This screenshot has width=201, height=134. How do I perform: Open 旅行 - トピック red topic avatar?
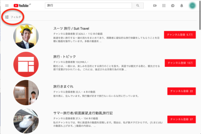tap(26, 65)
